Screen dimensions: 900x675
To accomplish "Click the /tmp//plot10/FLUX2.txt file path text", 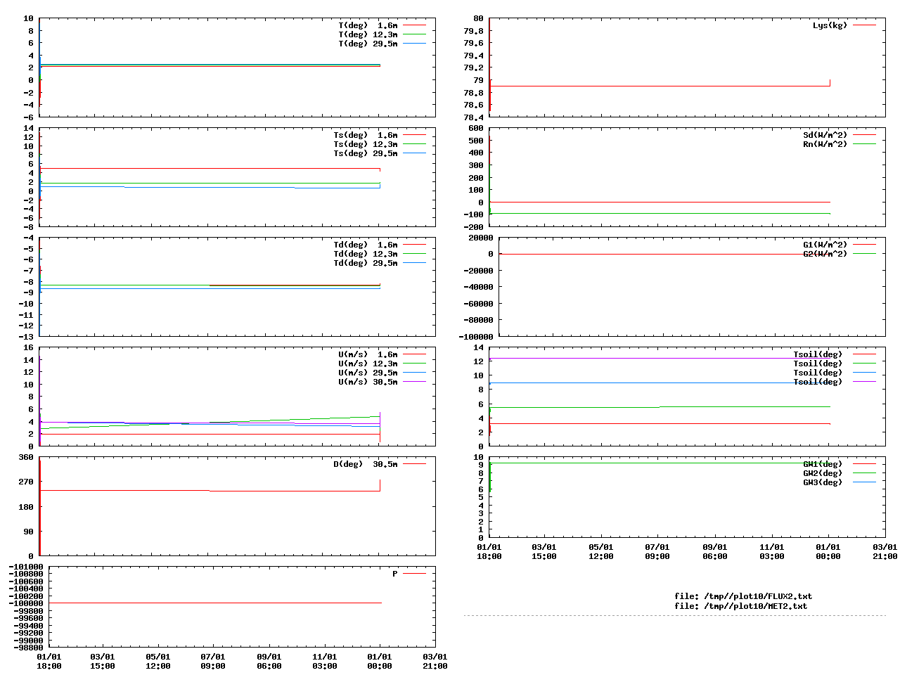I will tap(758, 596).
